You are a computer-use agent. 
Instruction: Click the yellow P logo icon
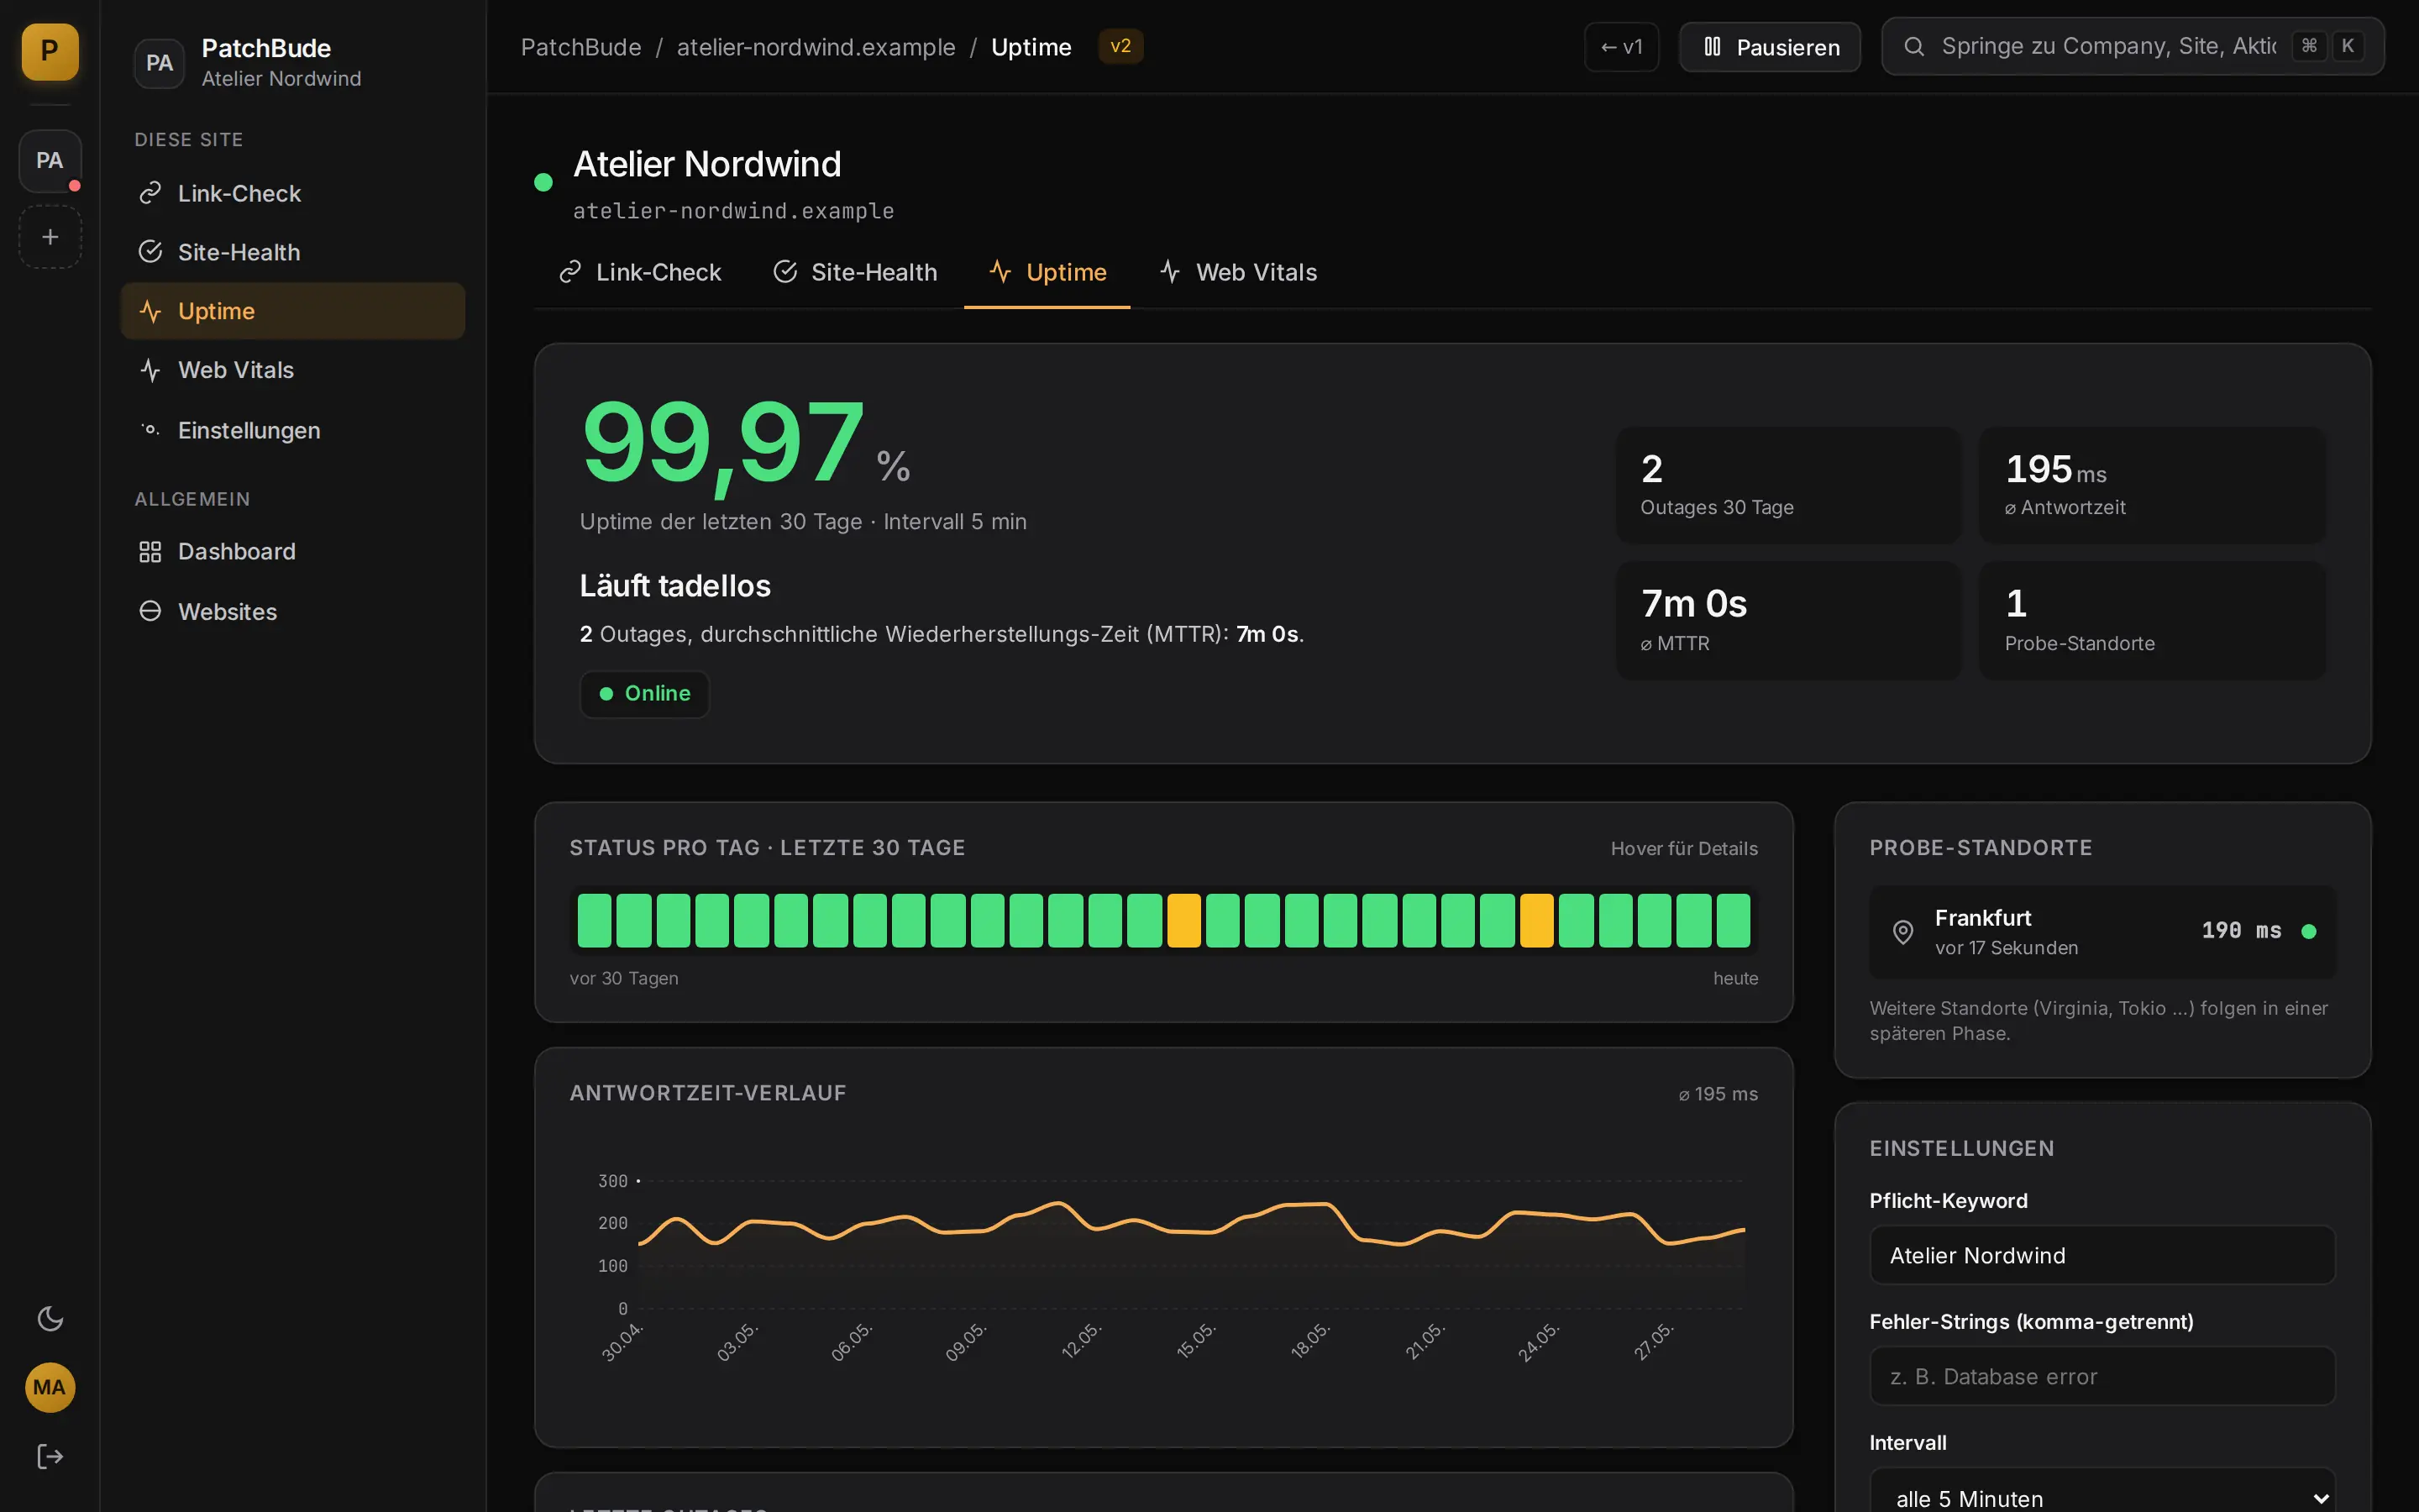coord(50,51)
